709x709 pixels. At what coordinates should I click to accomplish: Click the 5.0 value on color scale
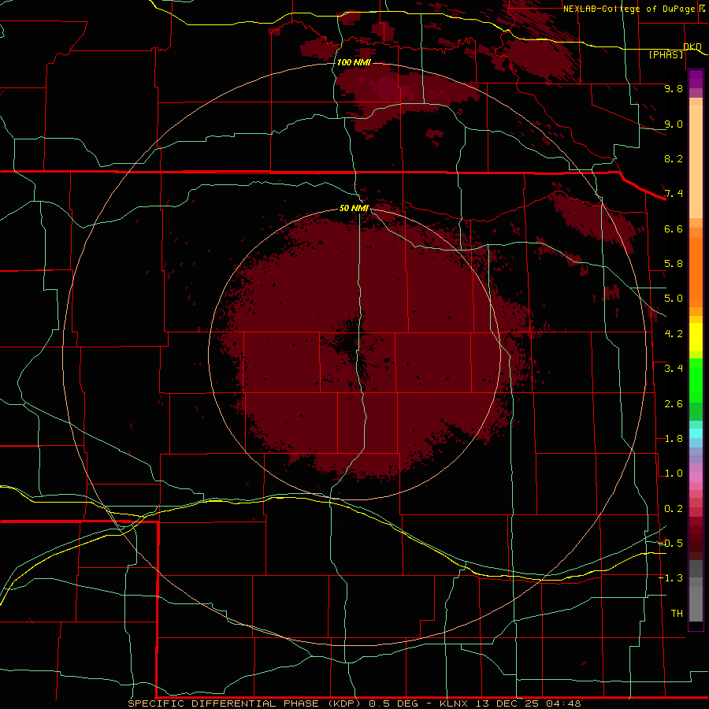674,299
